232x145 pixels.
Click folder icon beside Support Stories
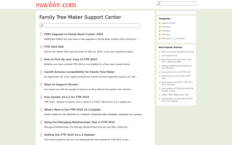(x=159, y=23)
